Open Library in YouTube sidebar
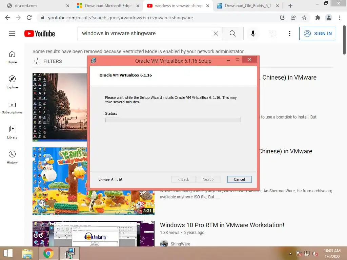 pyautogui.click(x=12, y=132)
